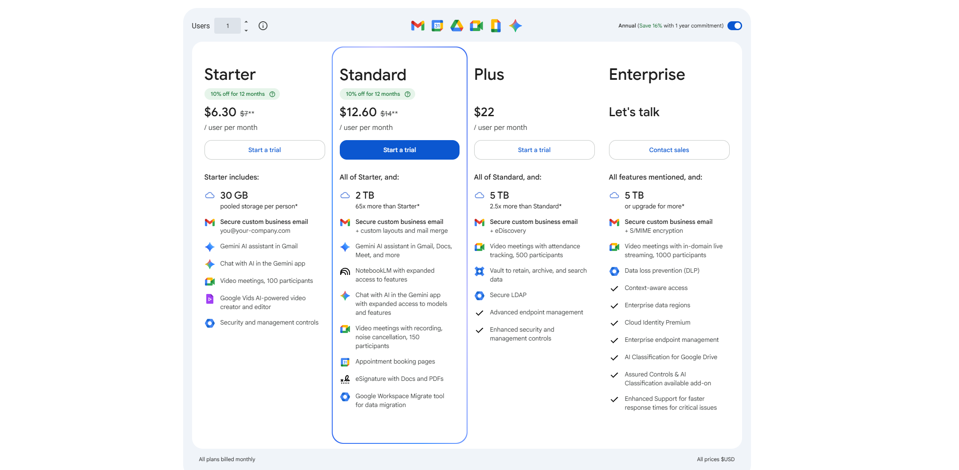
Task: Click 'Enterprise endpoint management' feature text
Action: tap(672, 340)
